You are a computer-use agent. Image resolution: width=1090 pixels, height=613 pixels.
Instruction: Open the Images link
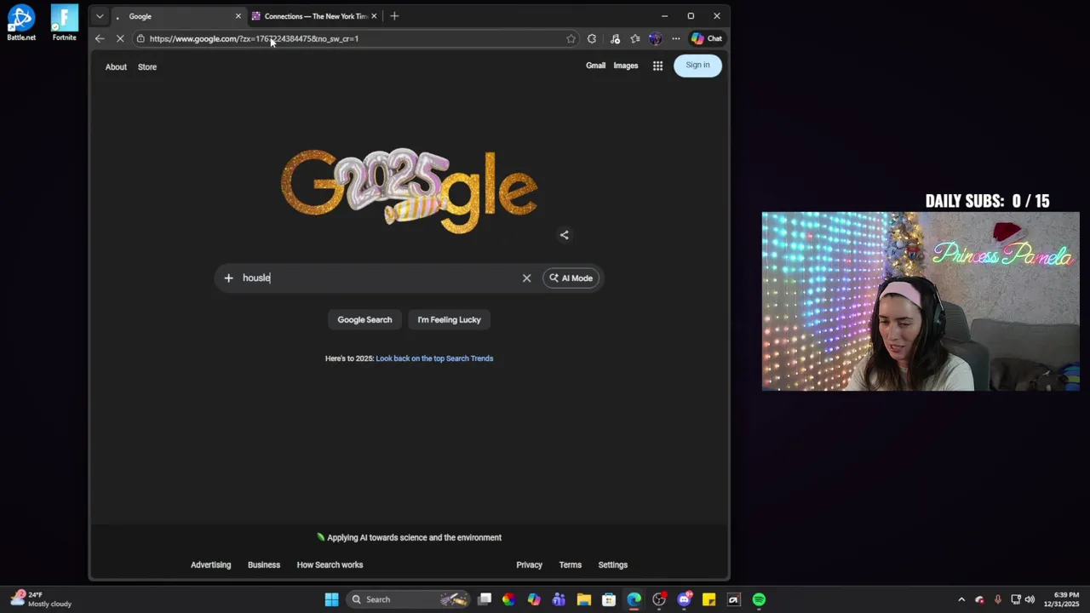626,66
